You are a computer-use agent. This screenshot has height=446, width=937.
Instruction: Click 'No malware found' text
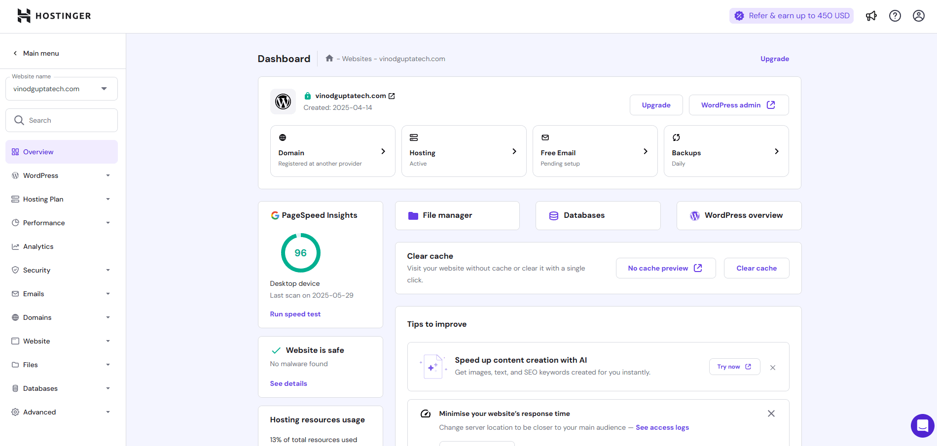pos(299,364)
